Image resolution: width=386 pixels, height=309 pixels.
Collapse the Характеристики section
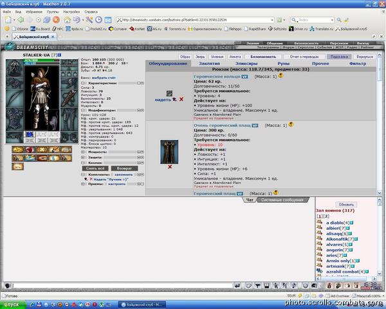[83, 83]
